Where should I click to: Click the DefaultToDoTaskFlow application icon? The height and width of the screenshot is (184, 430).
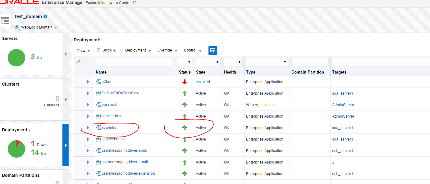(x=98, y=93)
